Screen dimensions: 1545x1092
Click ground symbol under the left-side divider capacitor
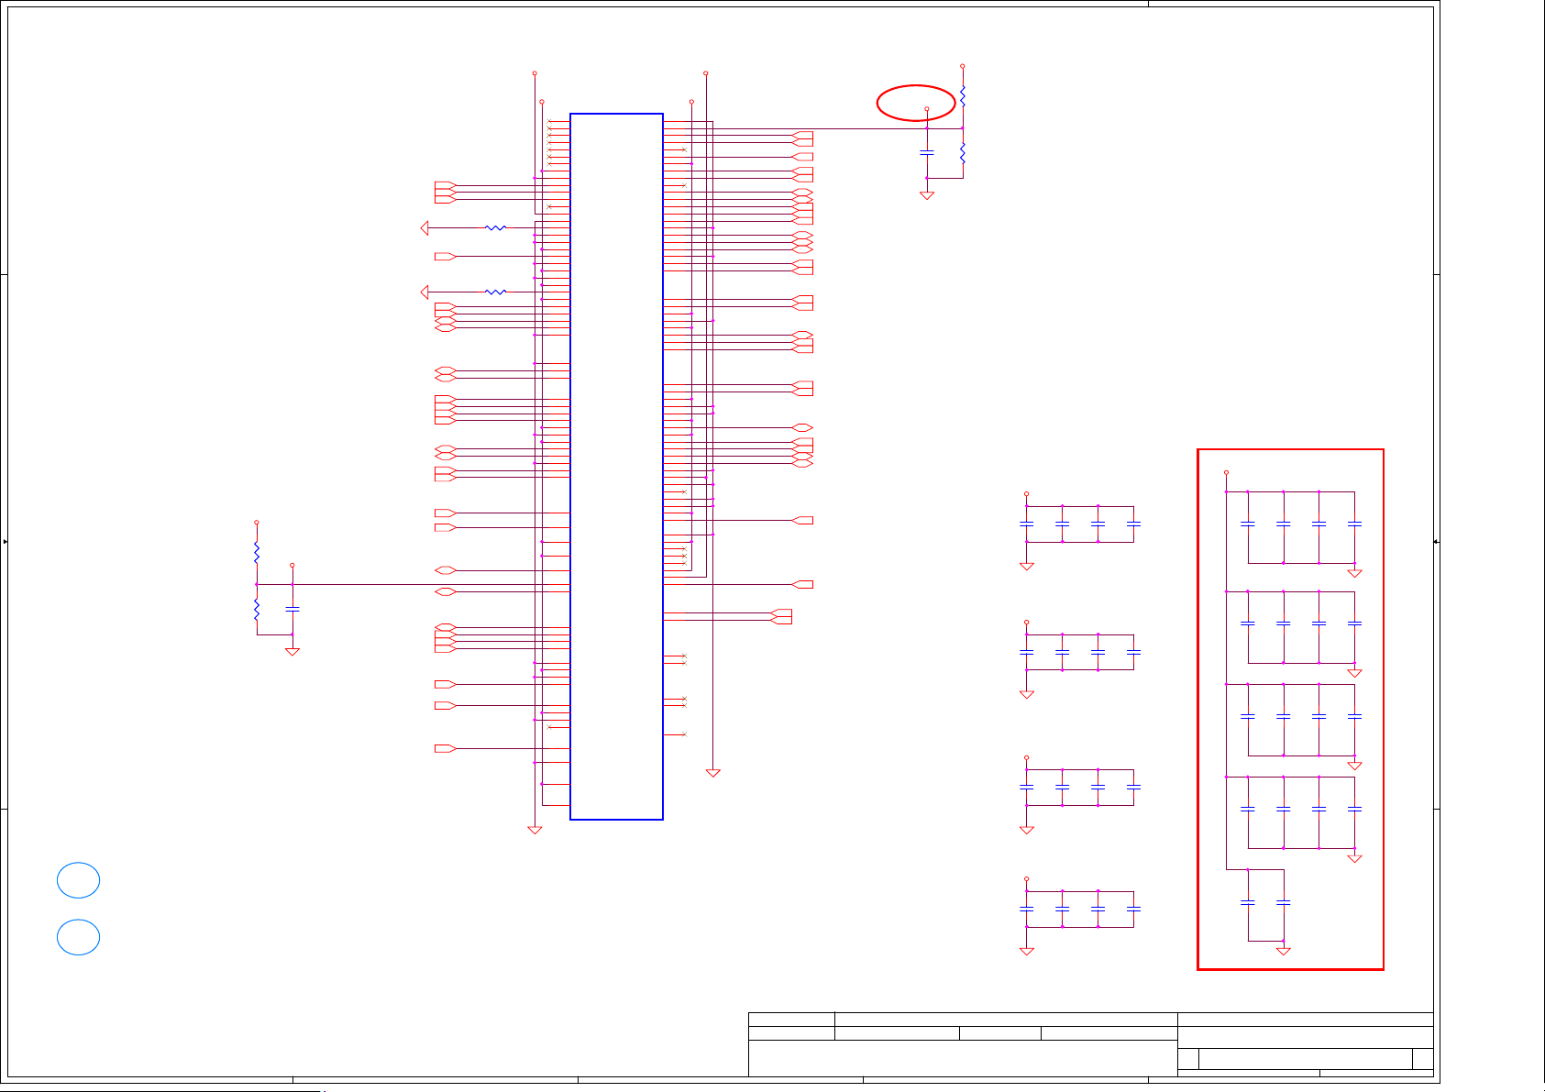pyautogui.click(x=292, y=652)
